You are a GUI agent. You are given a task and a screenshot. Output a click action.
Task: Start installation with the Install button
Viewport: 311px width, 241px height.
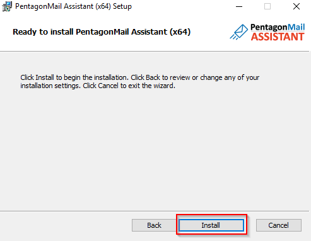click(211, 225)
